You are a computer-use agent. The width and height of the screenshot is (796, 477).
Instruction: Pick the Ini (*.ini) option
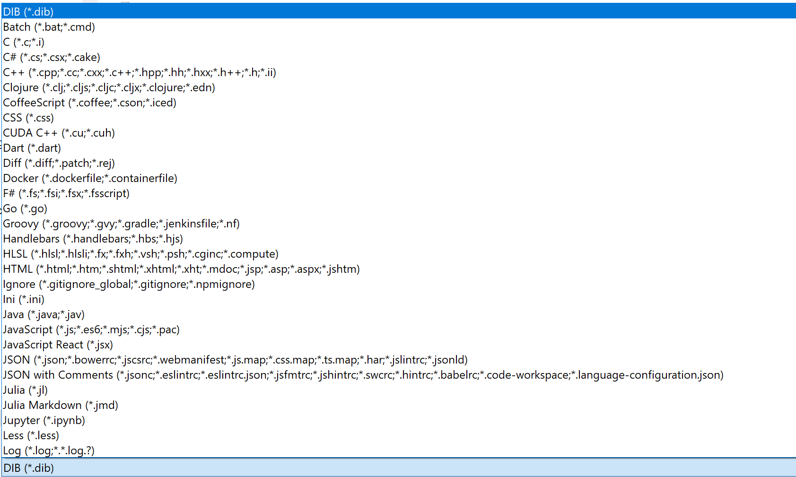tap(399, 299)
